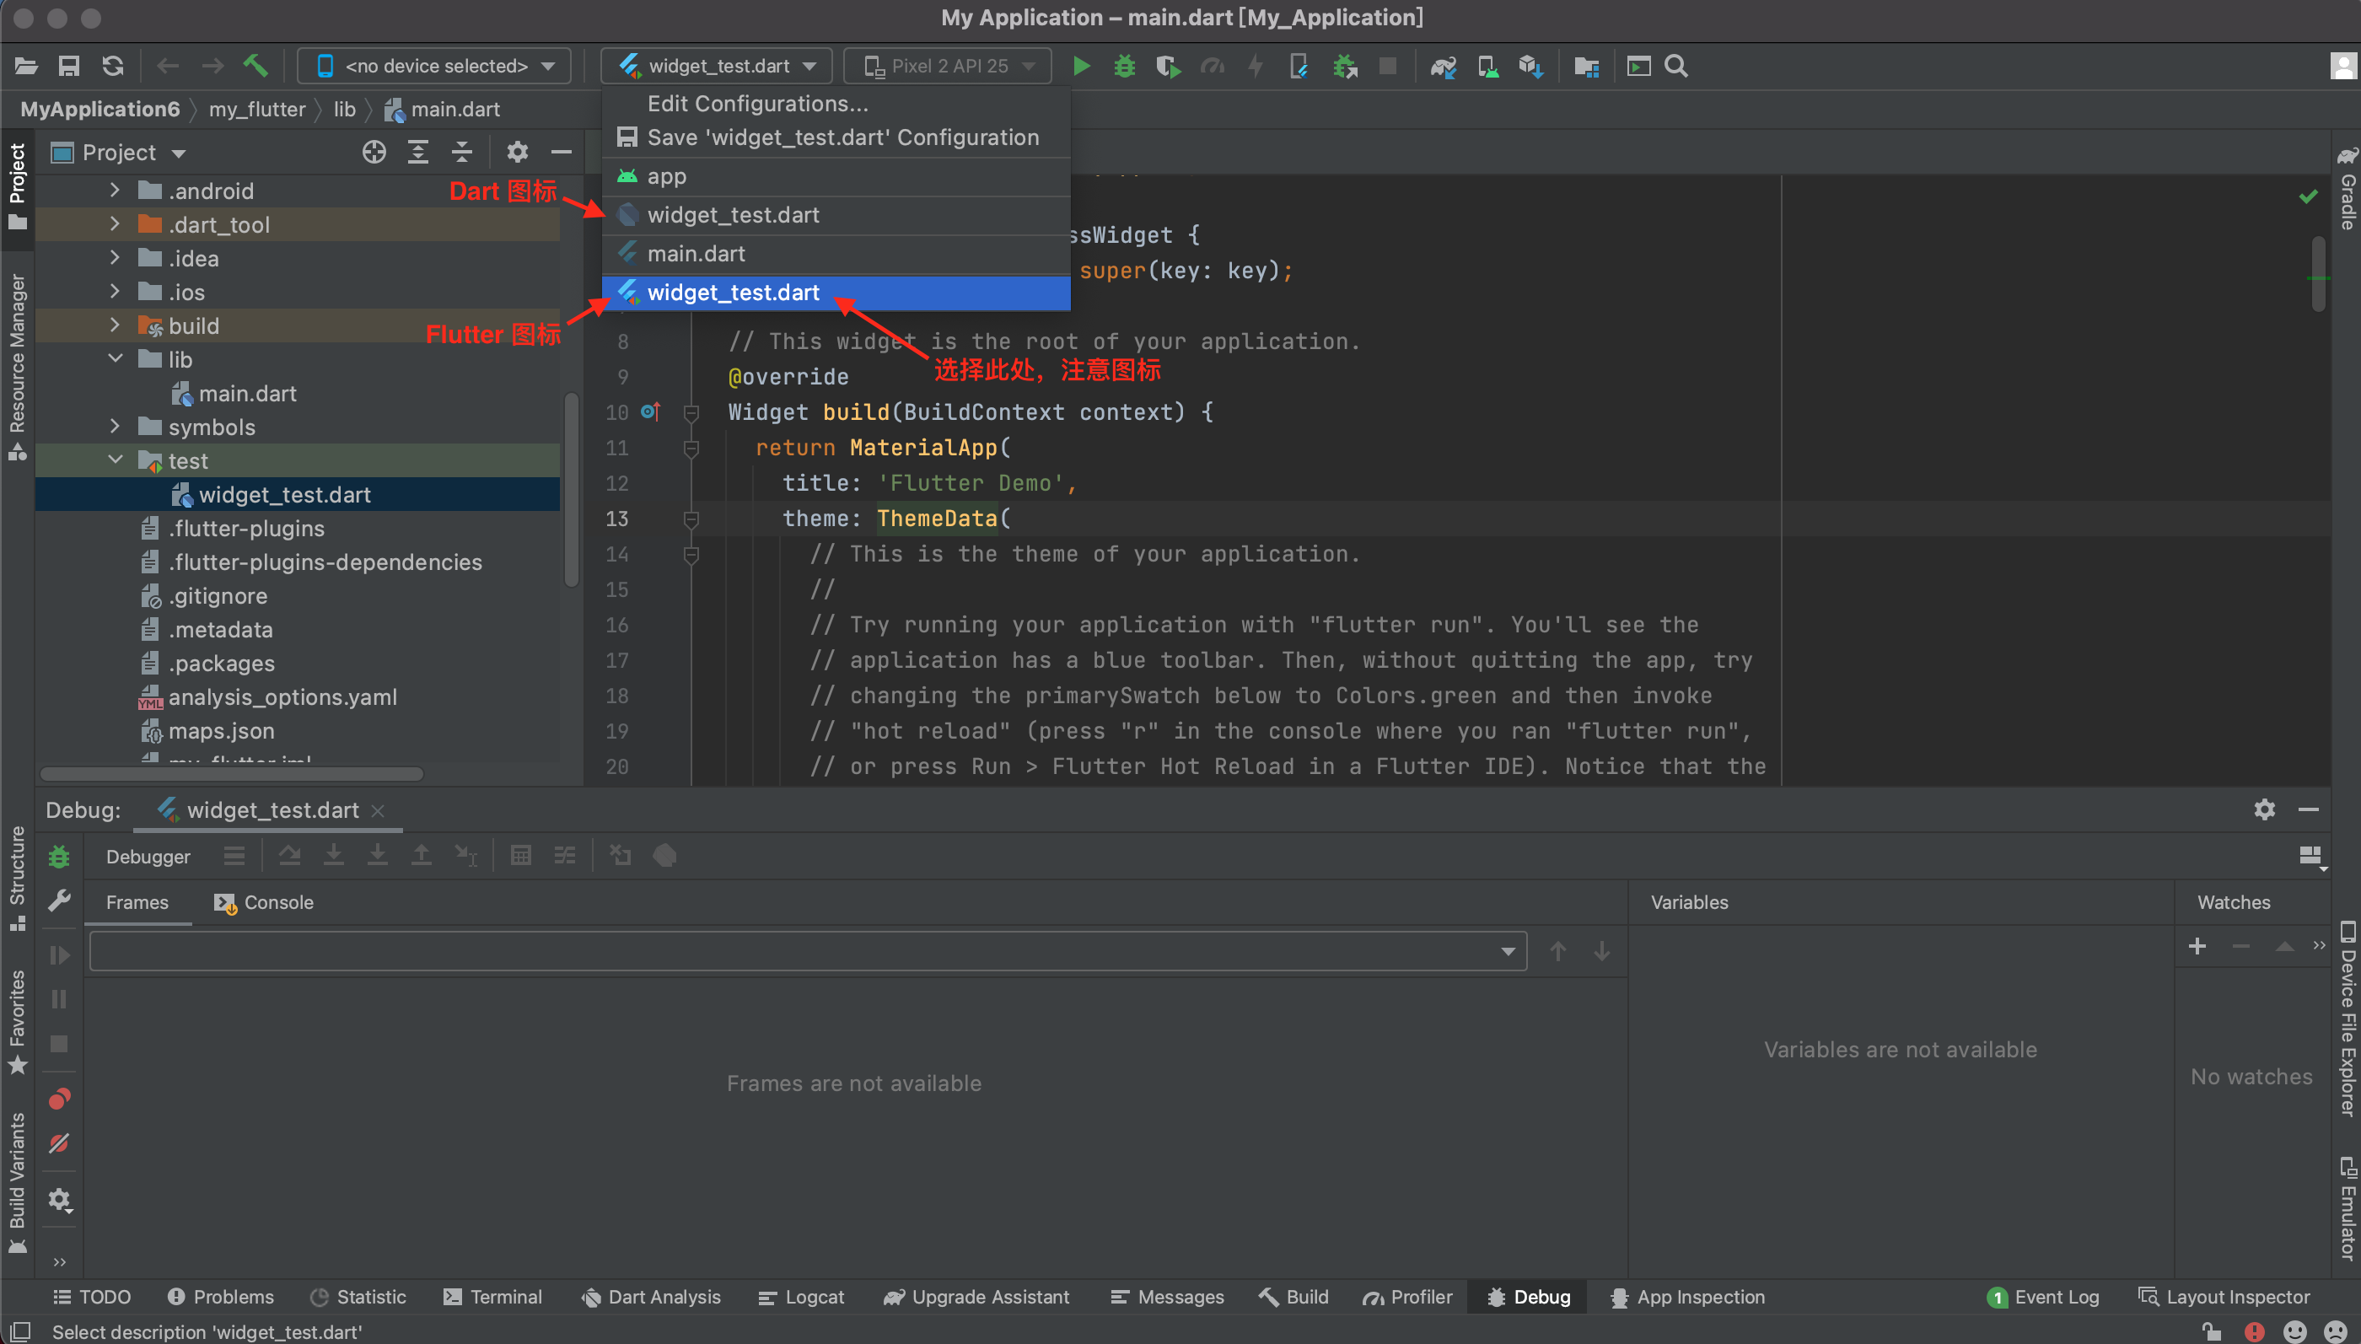Open Debug panel gear settings
The height and width of the screenshot is (1344, 2361).
[x=2264, y=809]
